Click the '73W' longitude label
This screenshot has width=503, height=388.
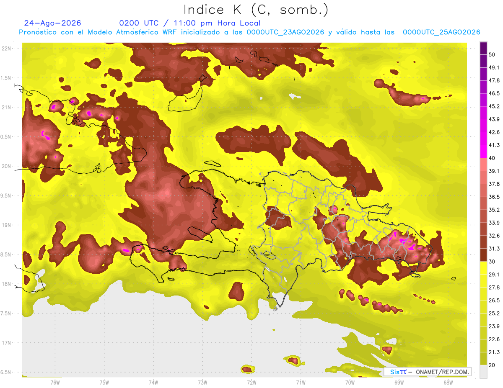click(202, 382)
